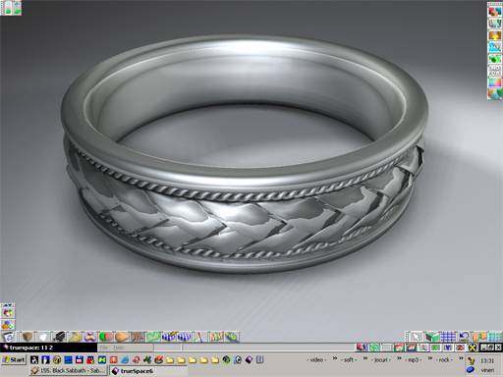Click the trueSpace6 taskbar button

pyautogui.click(x=148, y=371)
